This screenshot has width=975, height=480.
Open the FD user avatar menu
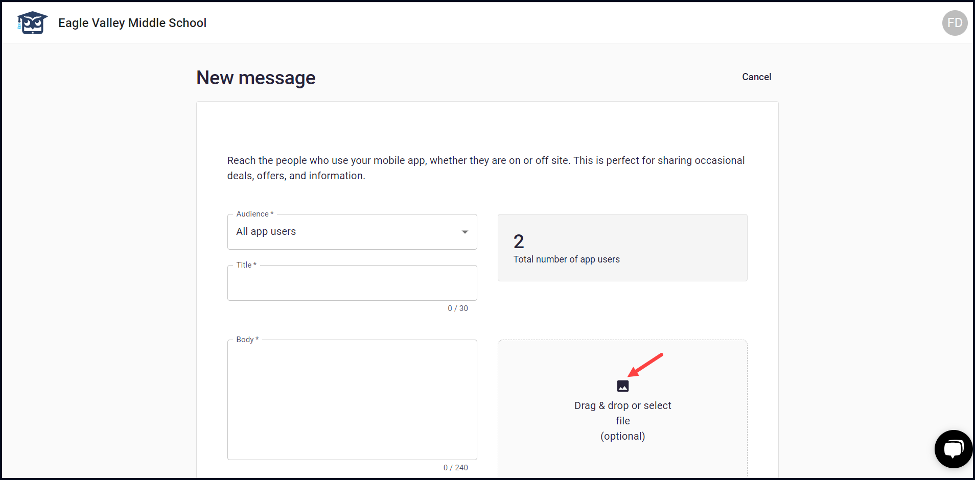click(955, 23)
